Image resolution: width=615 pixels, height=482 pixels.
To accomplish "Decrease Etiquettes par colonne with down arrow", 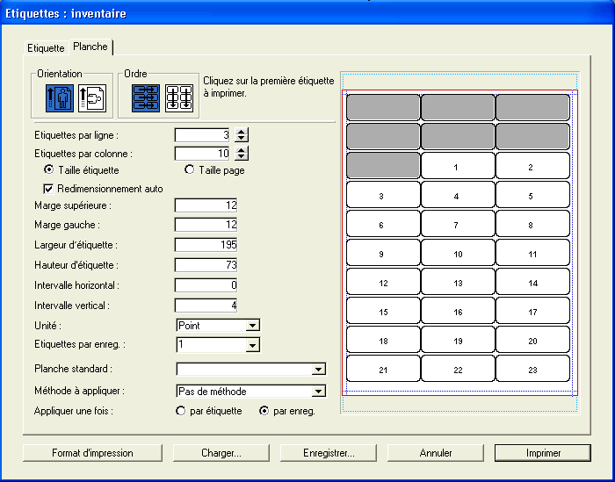I will (242, 156).
